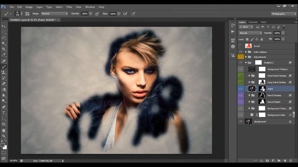Screen dimensions: 298x167
Task: Select the Eyedropper tool
Action: (4, 55)
